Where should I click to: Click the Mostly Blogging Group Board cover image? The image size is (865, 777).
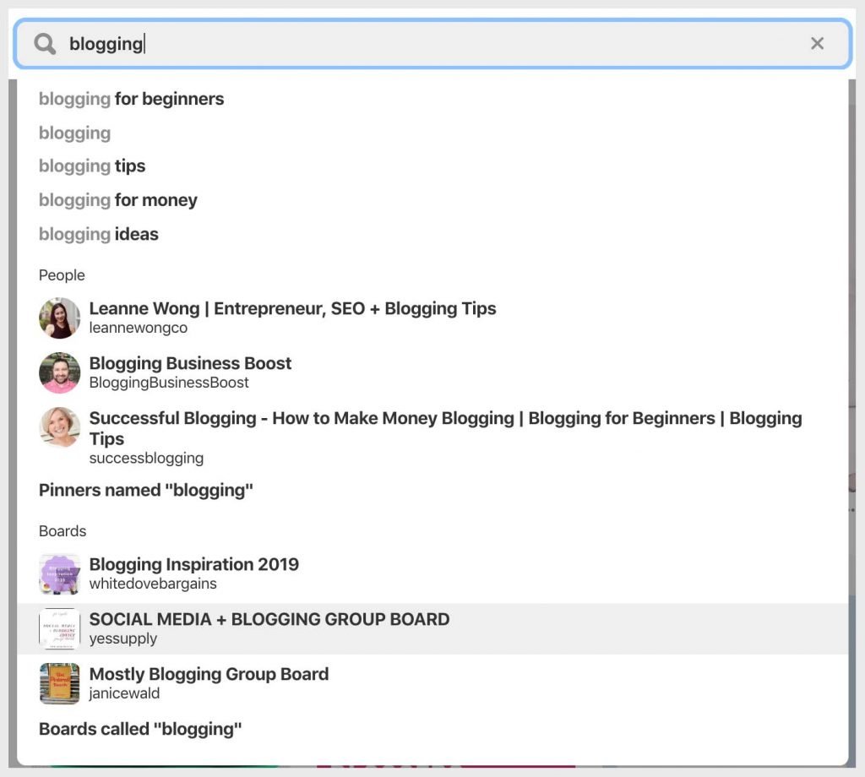click(58, 683)
